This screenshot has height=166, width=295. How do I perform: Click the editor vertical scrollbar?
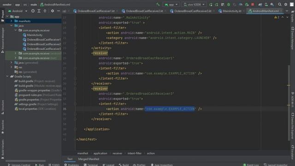(x=289, y=102)
